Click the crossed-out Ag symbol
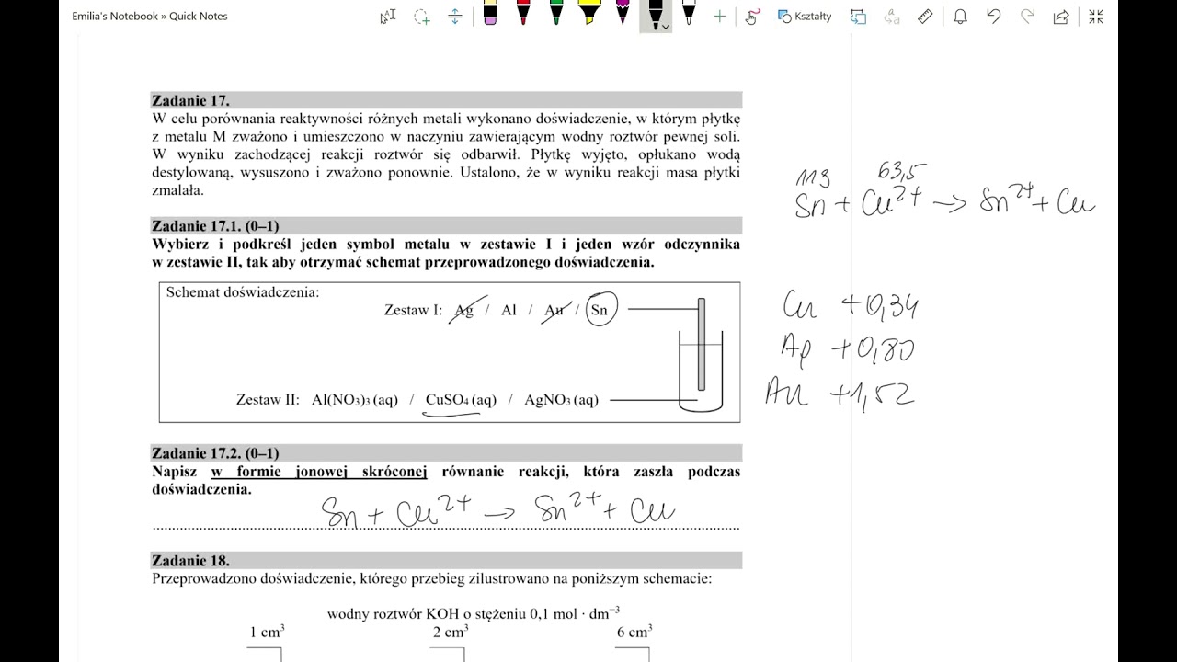The height and width of the screenshot is (662, 1177). [x=464, y=311]
